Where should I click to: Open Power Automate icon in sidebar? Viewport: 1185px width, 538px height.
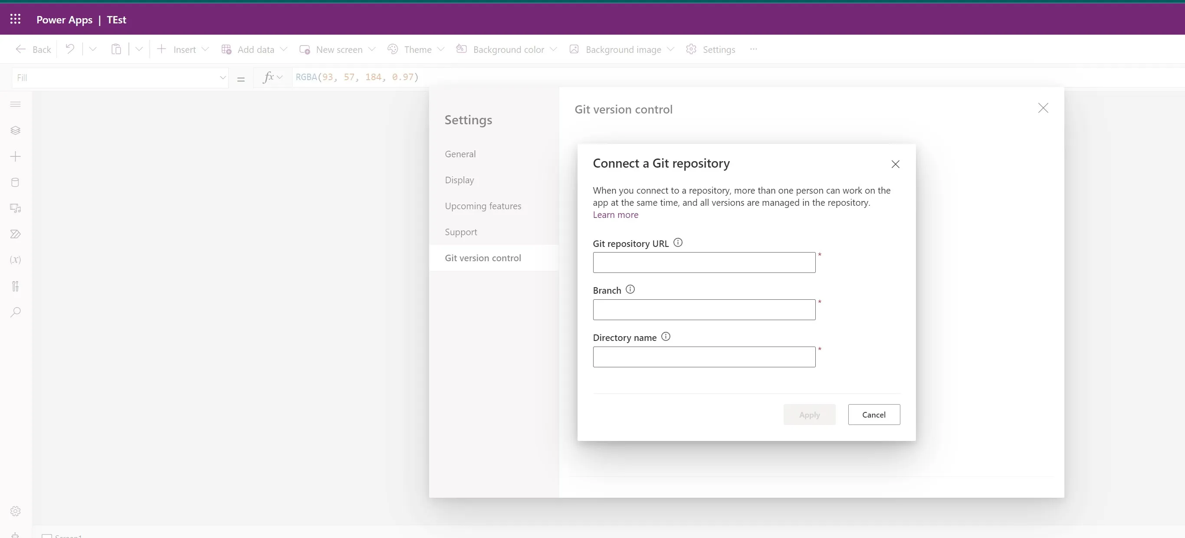tap(15, 234)
